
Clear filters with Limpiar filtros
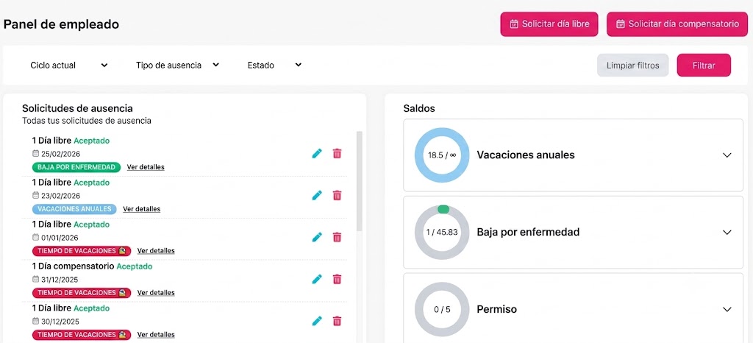coord(633,66)
